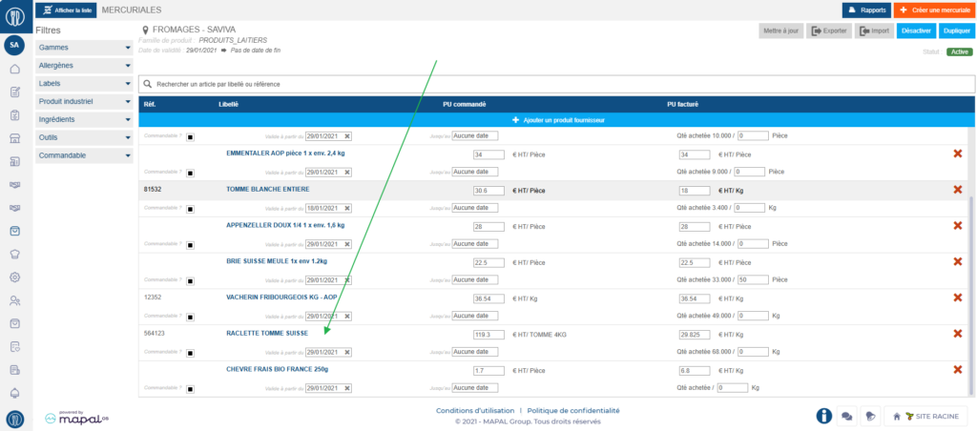Expand the Allergènes filter dropdown
The image size is (977, 431).
(84, 66)
